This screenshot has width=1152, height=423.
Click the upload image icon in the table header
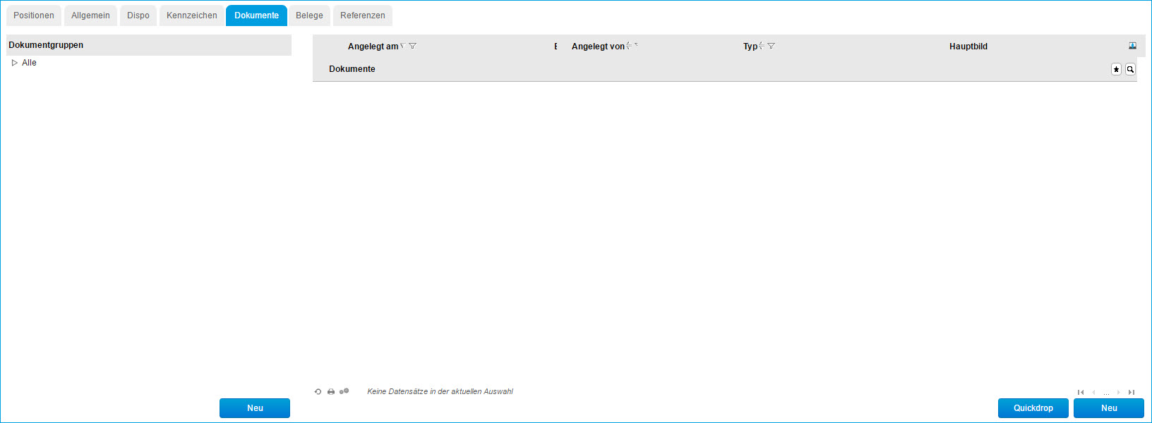pyautogui.click(x=1132, y=46)
